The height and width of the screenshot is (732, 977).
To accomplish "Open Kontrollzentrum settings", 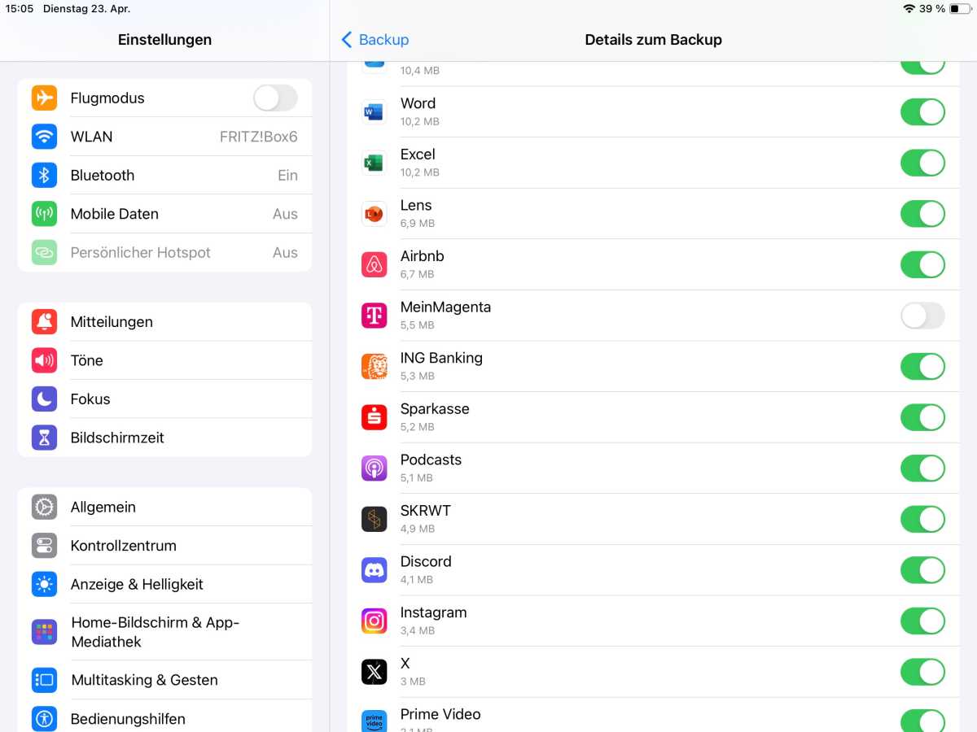I will [x=164, y=545].
